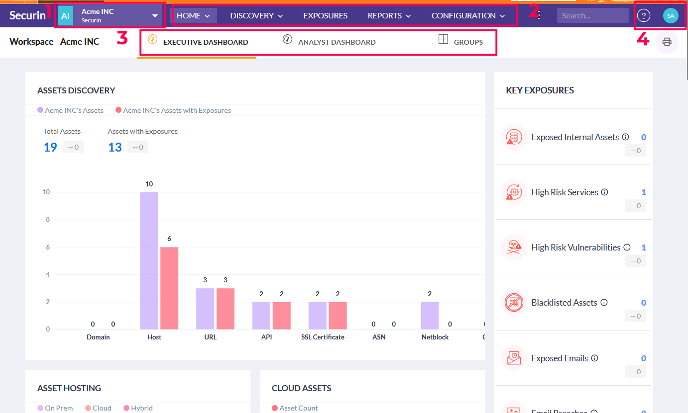
Task: Show info for Blacklisted Assets
Action: (604, 303)
